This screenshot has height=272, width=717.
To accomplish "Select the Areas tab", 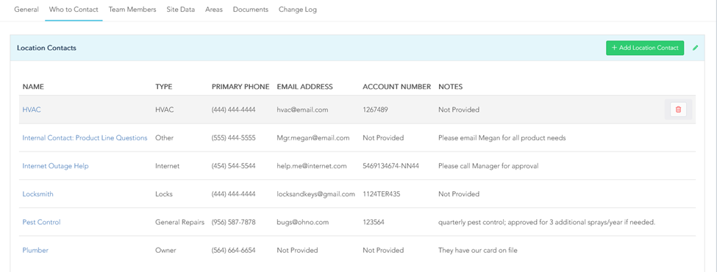I will (x=214, y=9).
